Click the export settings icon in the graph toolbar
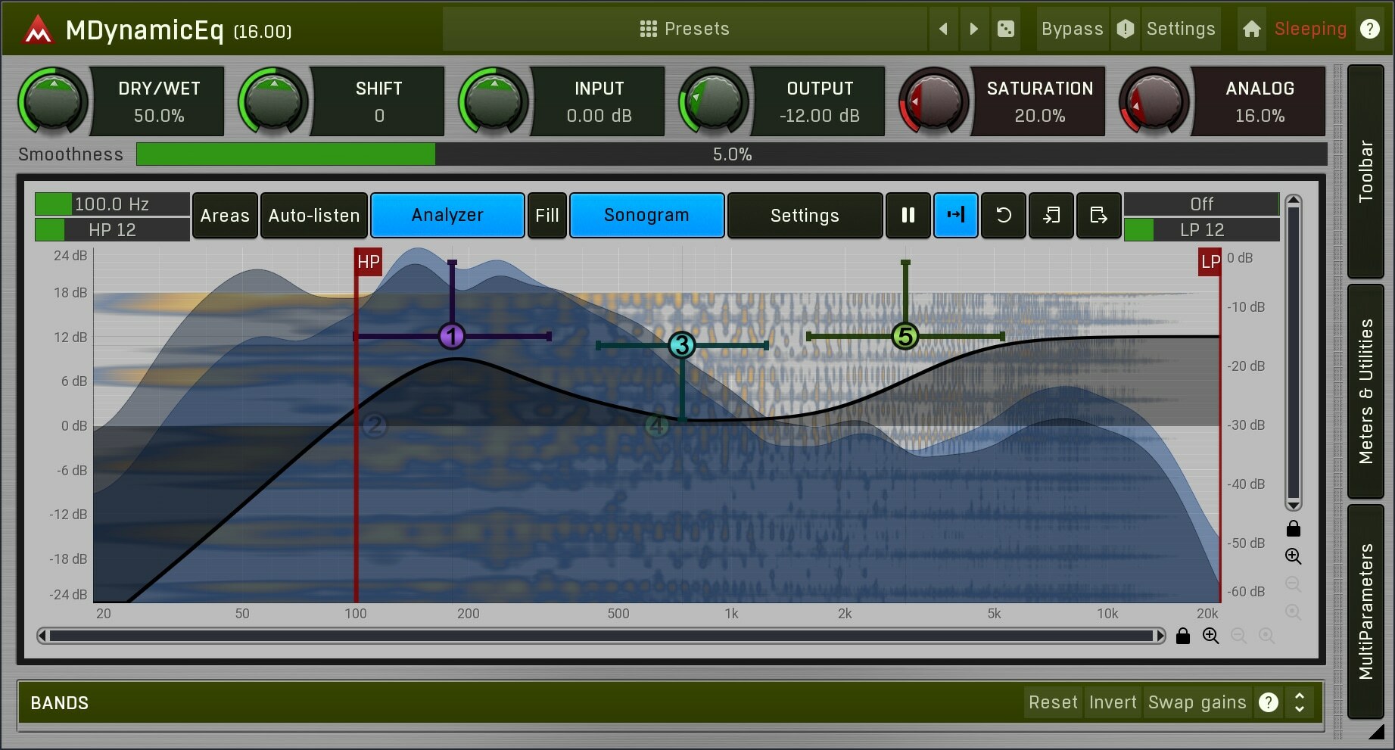Image resolution: width=1395 pixels, height=750 pixels. [x=1098, y=215]
